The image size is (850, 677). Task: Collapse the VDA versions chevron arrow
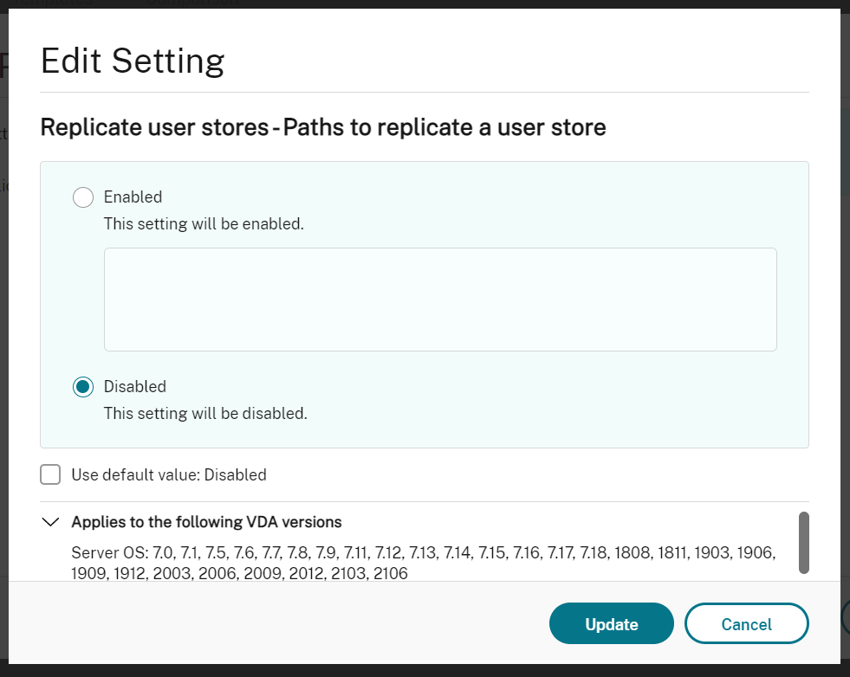pyautogui.click(x=52, y=522)
